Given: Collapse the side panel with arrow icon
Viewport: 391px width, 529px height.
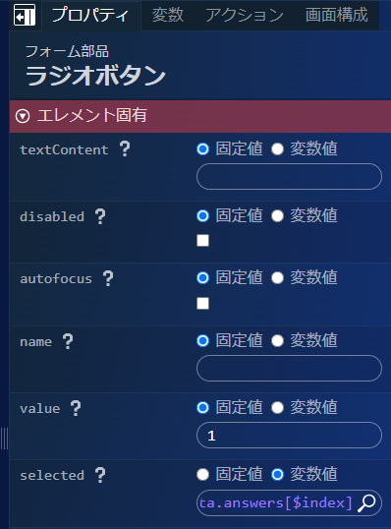Looking at the screenshot, I should [25, 15].
